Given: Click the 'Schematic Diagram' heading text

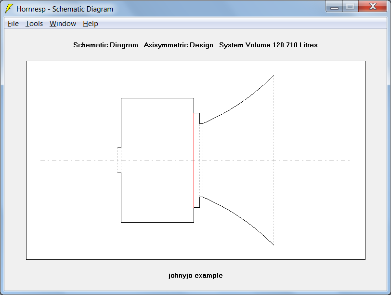Looking at the screenshot, I should point(105,45).
